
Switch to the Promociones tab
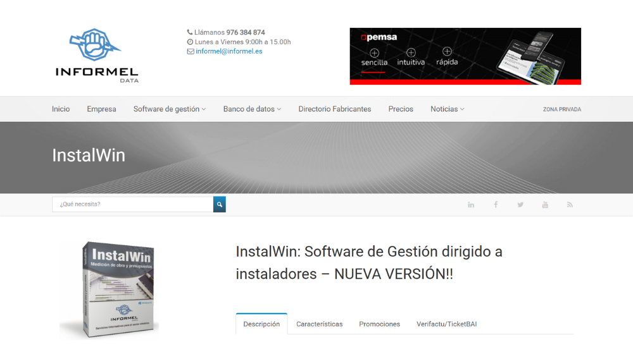coord(379,324)
